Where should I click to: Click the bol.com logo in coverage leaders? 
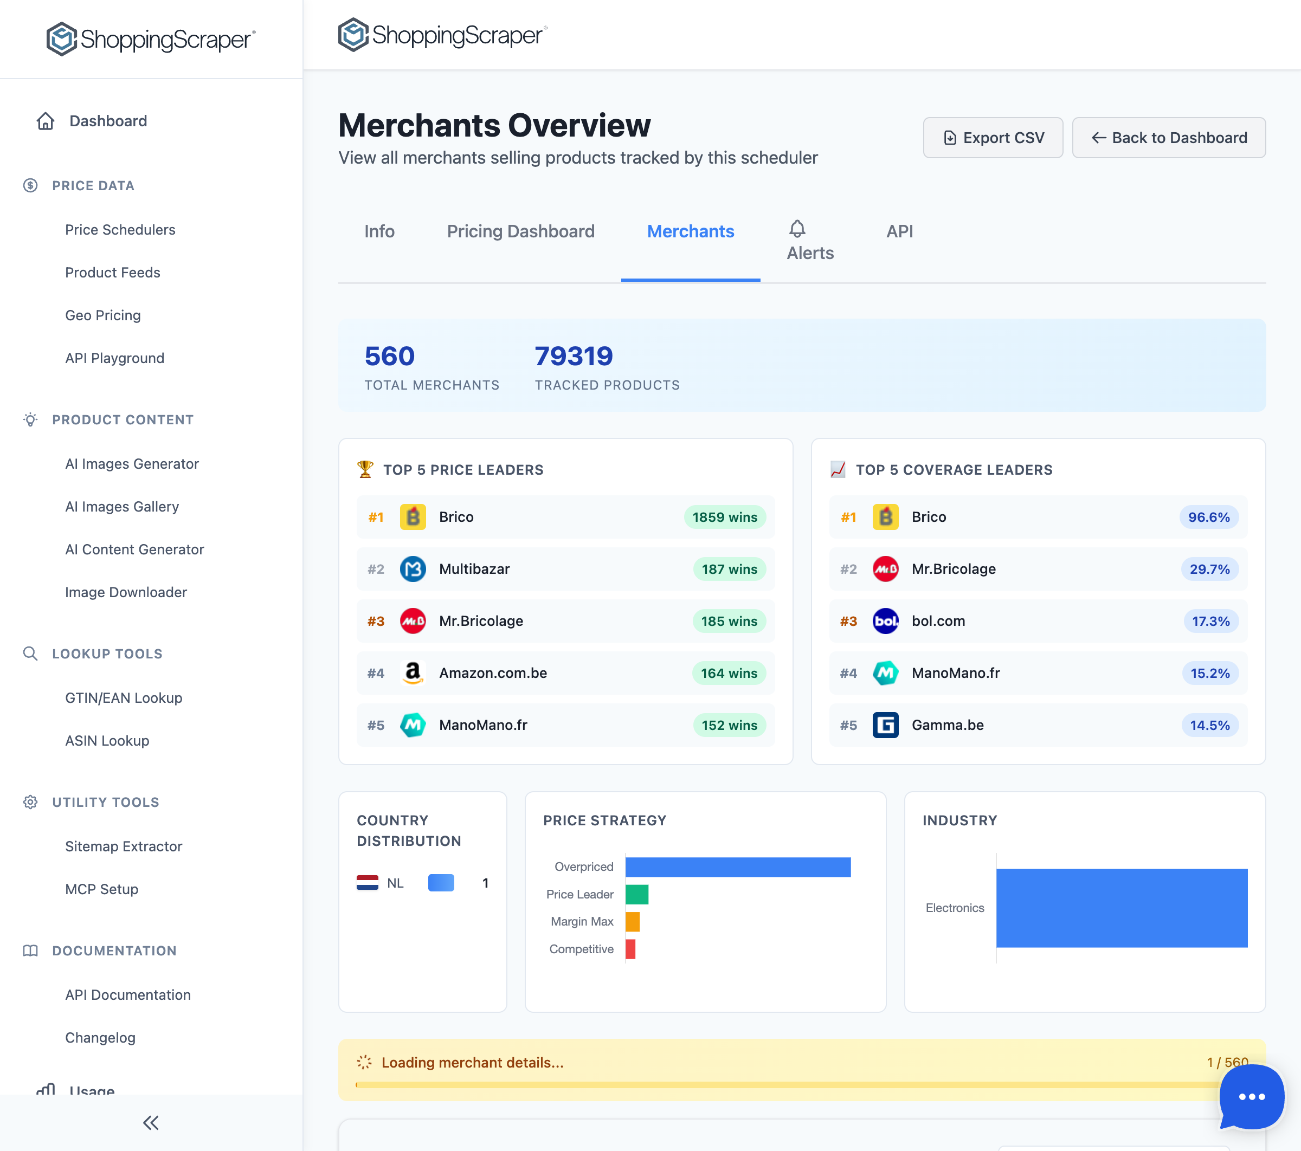point(885,621)
